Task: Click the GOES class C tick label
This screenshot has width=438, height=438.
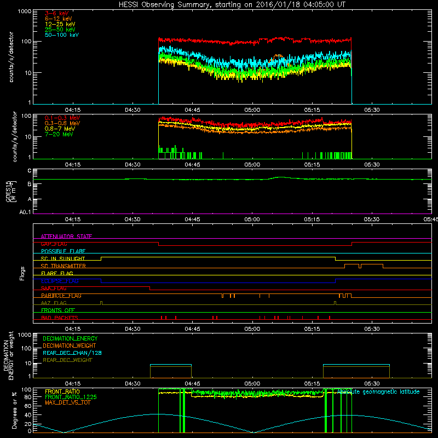Action: point(30,171)
